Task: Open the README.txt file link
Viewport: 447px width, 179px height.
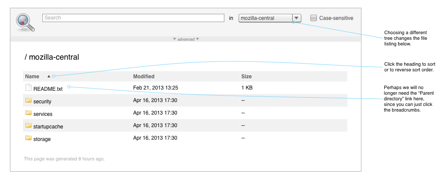Action: [48, 89]
